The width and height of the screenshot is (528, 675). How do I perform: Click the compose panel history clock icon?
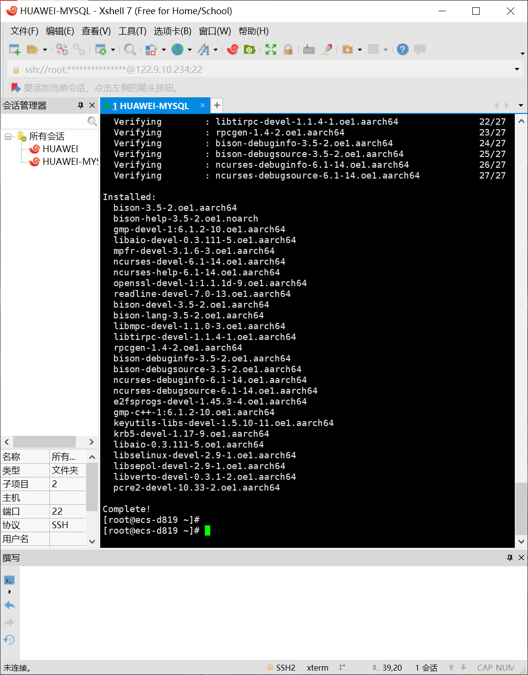click(x=9, y=640)
